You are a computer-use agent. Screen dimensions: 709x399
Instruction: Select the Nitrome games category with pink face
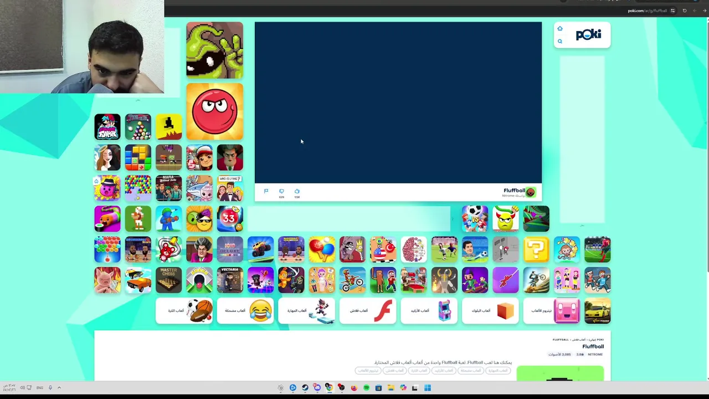point(552,311)
